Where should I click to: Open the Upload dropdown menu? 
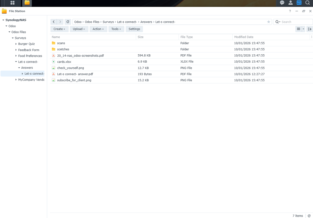79,29
